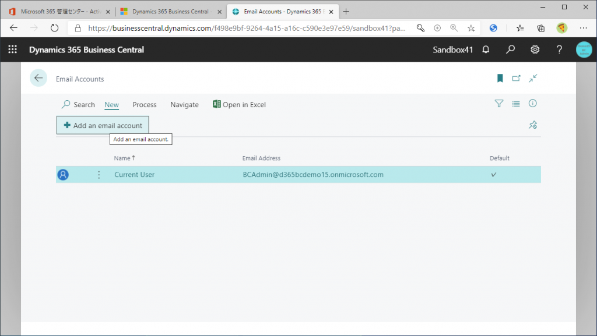Select the BCAdmin email address cell
597x336 pixels.
(313, 175)
